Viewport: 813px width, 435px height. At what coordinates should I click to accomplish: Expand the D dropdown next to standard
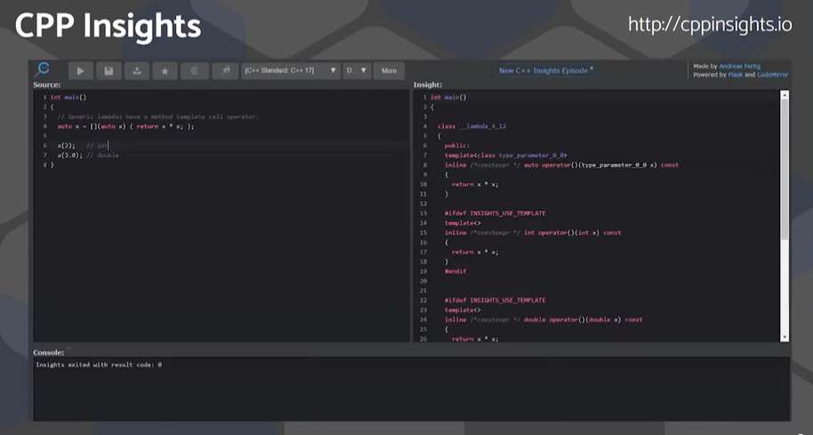coord(356,70)
